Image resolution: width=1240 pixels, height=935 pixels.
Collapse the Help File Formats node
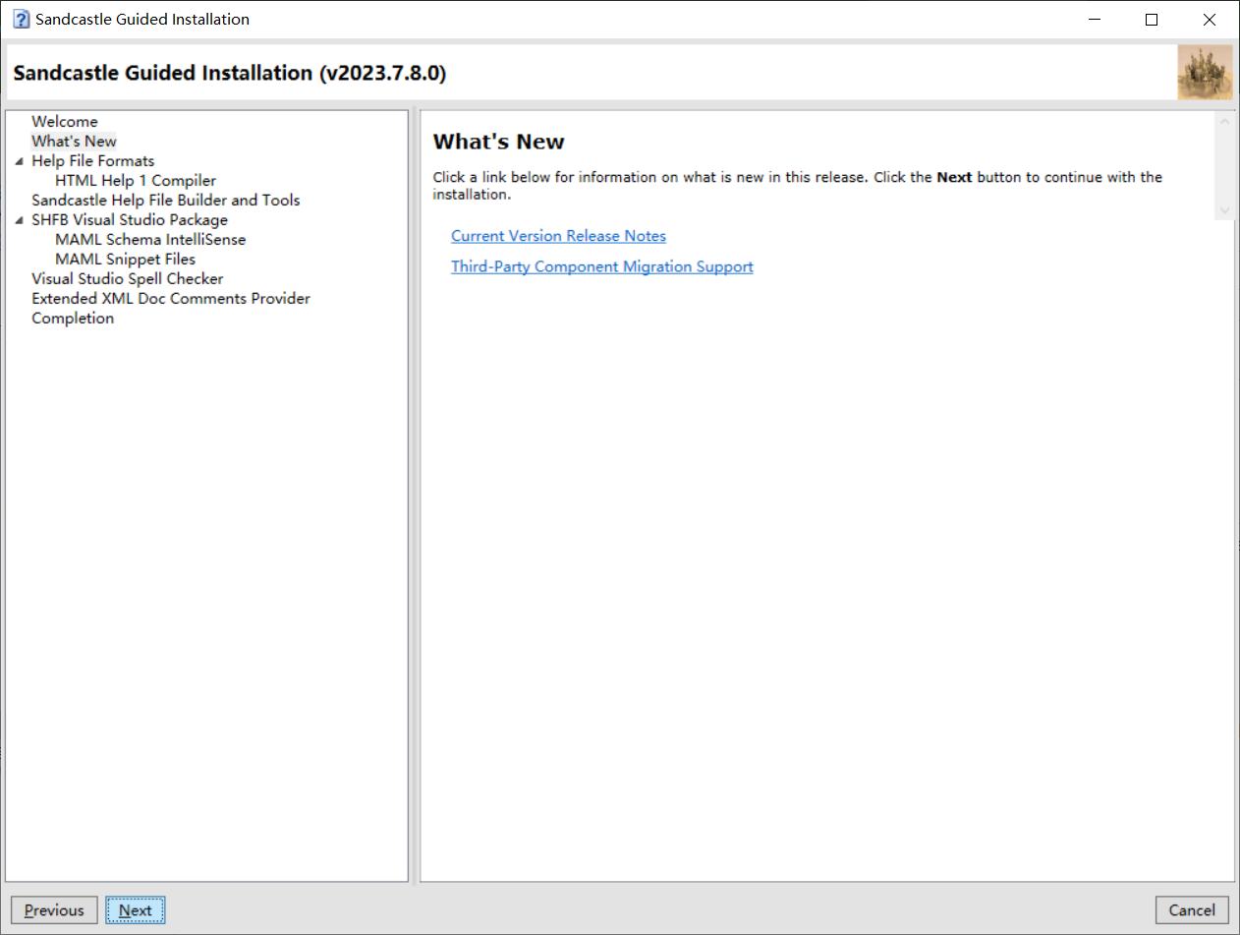click(x=20, y=161)
